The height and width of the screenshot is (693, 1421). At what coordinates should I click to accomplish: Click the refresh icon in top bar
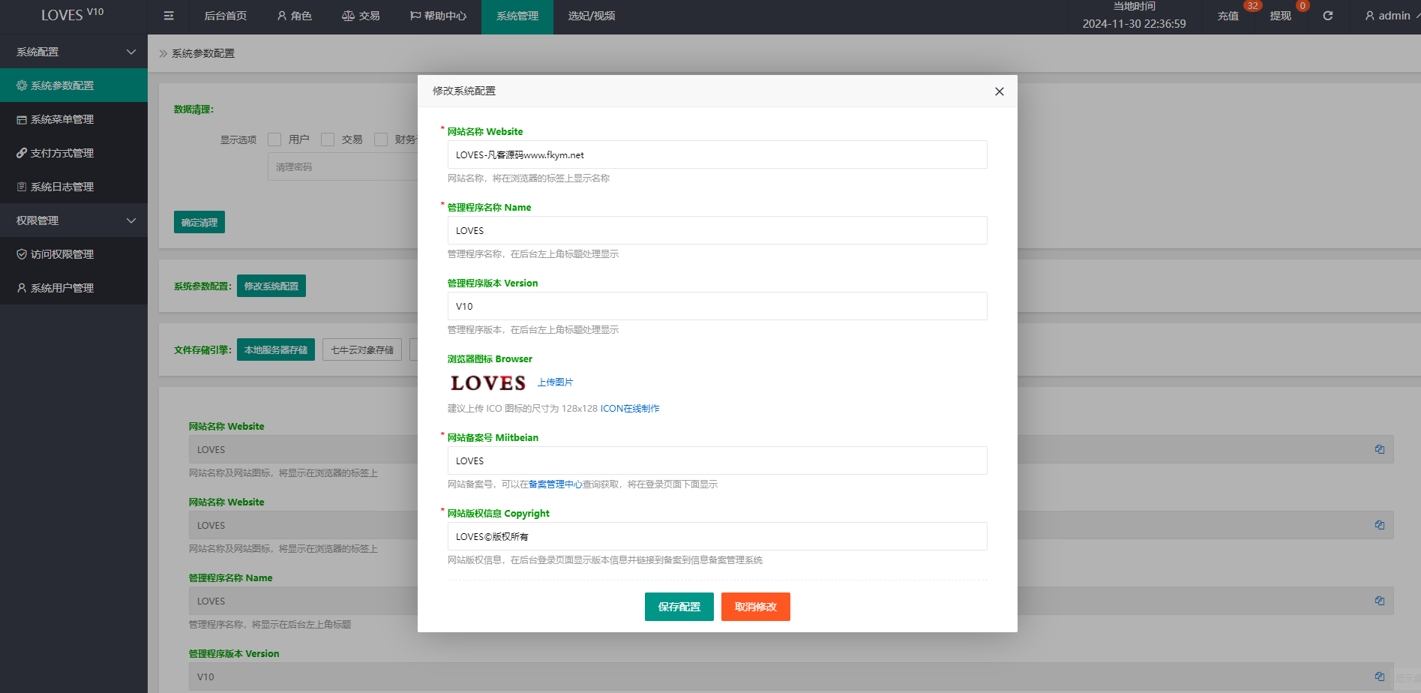[x=1327, y=16]
